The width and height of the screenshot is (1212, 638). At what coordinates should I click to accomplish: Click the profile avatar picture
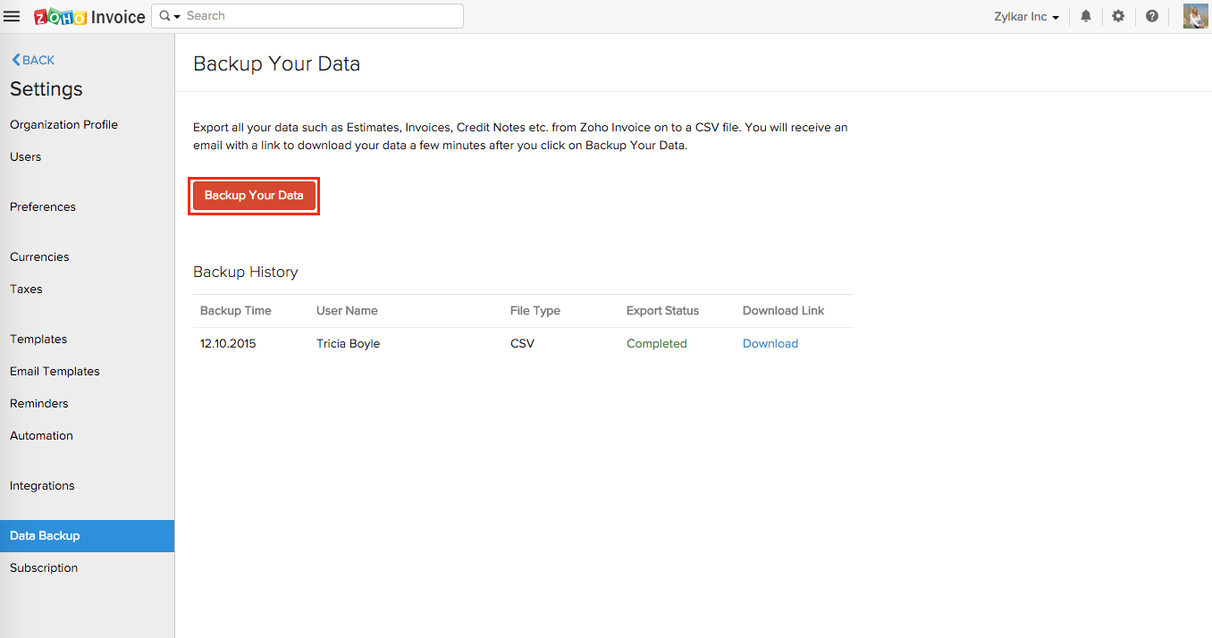(x=1195, y=15)
